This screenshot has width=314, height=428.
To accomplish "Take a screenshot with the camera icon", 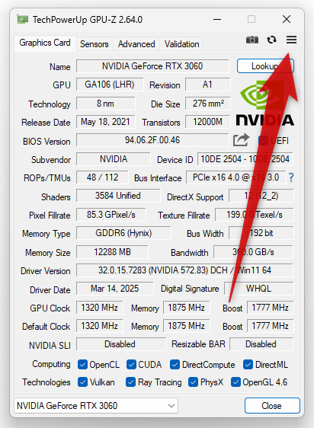I will 252,40.
